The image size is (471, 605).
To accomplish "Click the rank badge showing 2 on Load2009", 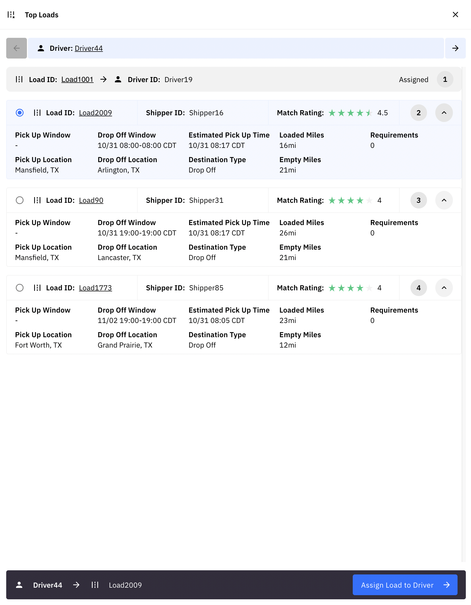I will pyautogui.click(x=418, y=113).
